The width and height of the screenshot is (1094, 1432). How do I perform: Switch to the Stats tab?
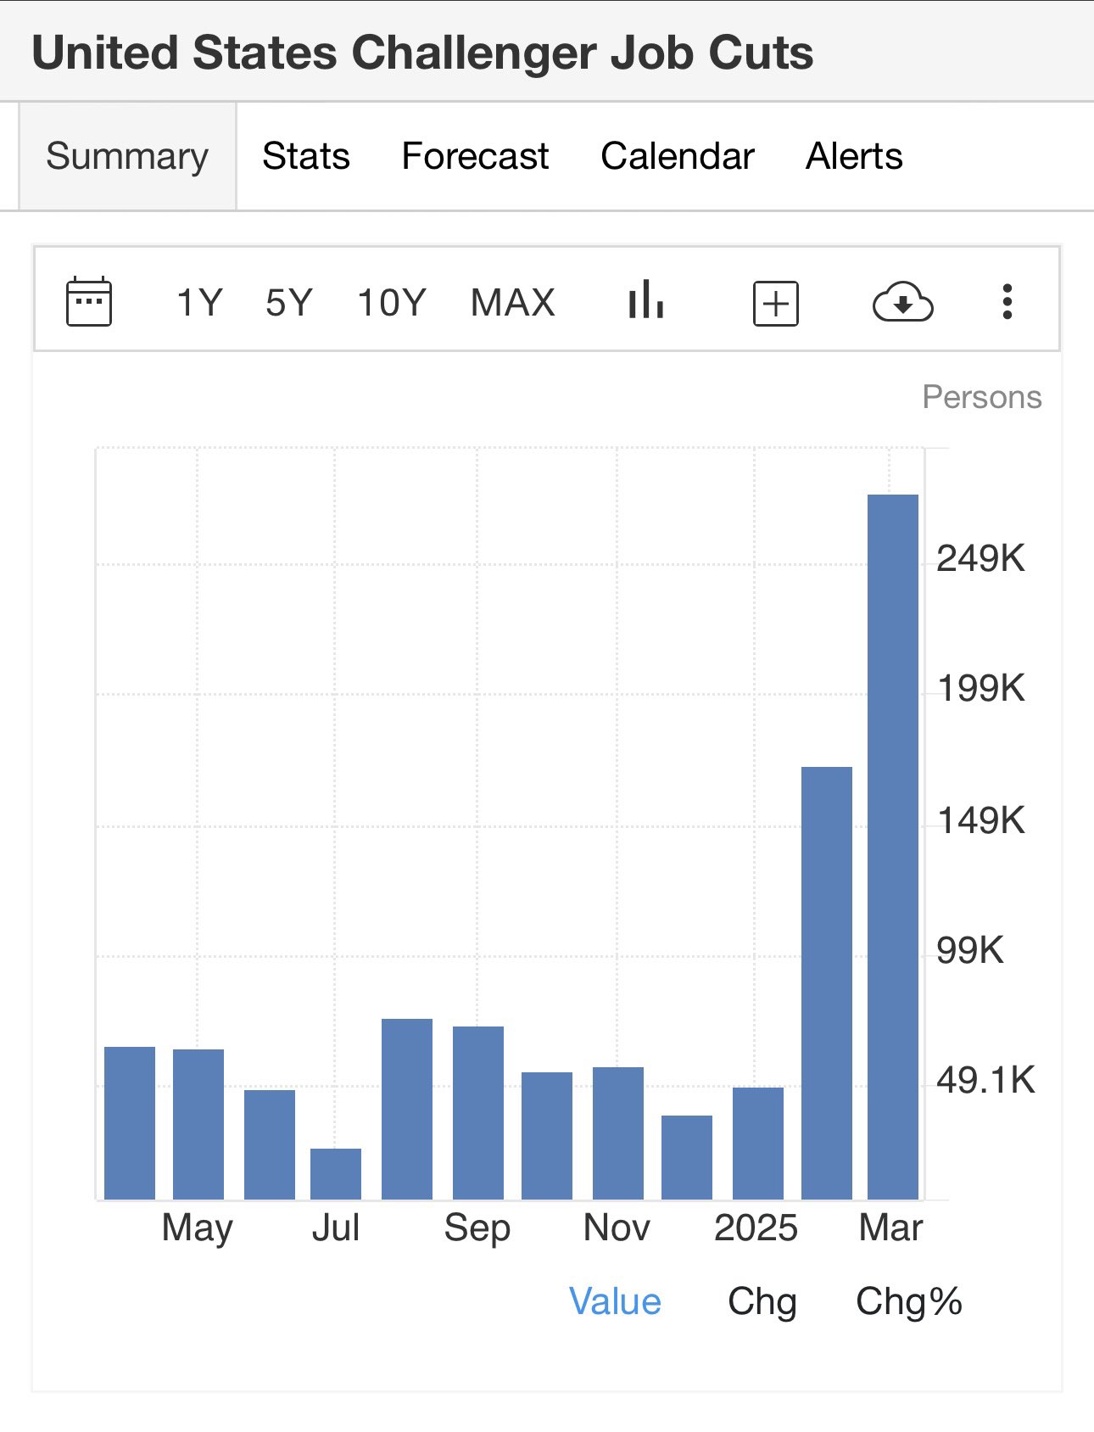pos(305,156)
